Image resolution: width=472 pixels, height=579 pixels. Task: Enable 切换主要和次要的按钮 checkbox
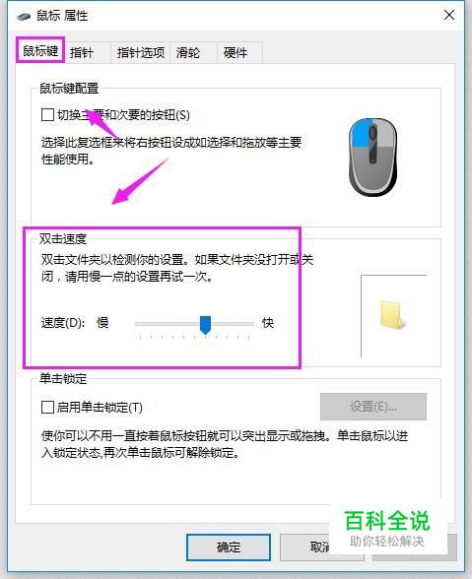tap(47, 114)
